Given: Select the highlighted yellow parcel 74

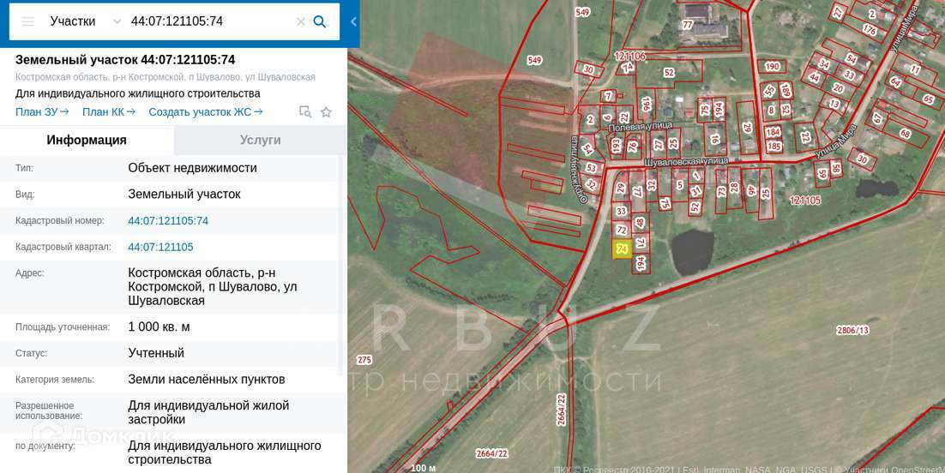Looking at the screenshot, I should pyautogui.click(x=622, y=248).
